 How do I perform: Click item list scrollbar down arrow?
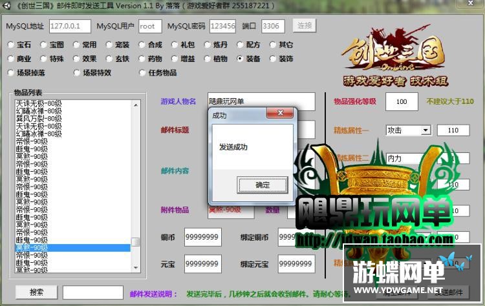(136, 268)
